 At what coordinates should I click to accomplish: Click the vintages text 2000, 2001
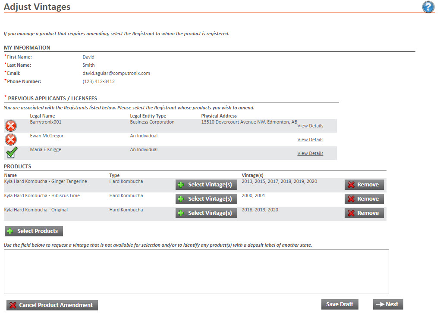pos(253,196)
